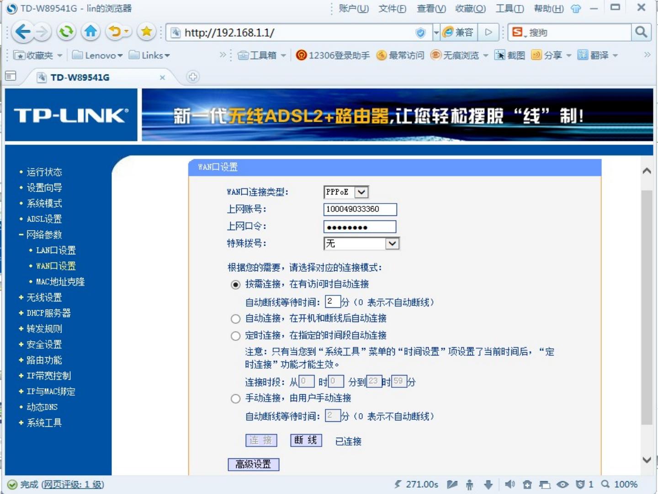This screenshot has width=658, height=494.
Task: Click the forward navigation arrow
Action: coord(42,32)
